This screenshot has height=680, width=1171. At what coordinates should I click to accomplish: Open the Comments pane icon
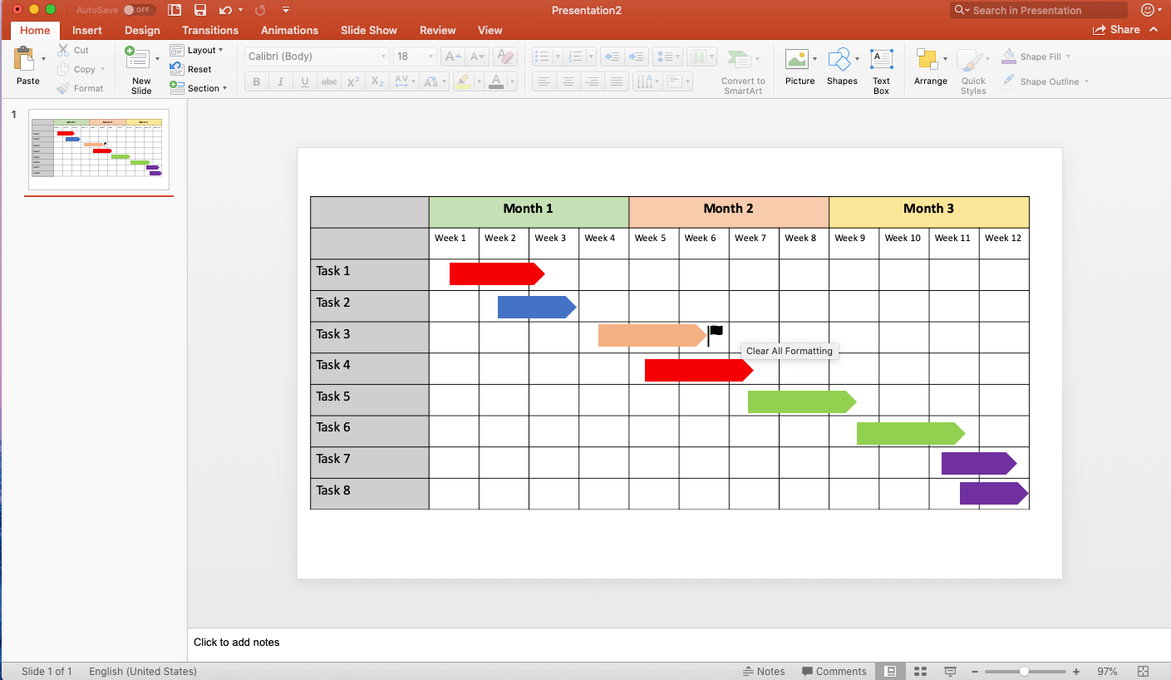pos(834,671)
